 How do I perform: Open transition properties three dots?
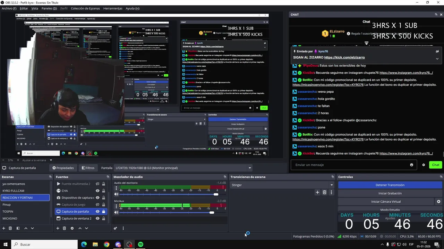331,192
